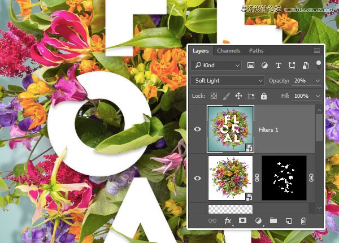Screen dimensions: 339x243
Task: Select the Filters 1 layer name
Action: click(x=268, y=130)
